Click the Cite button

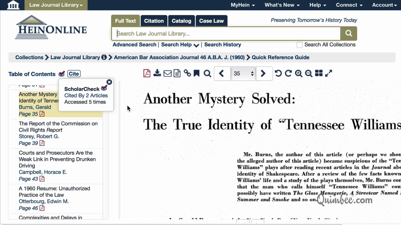tap(74, 74)
